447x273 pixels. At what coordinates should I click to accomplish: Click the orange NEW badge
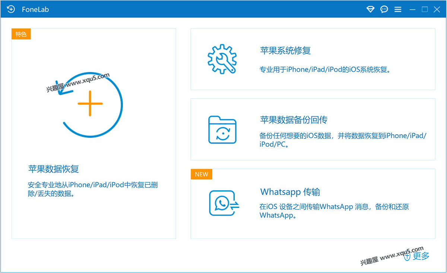point(202,174)
